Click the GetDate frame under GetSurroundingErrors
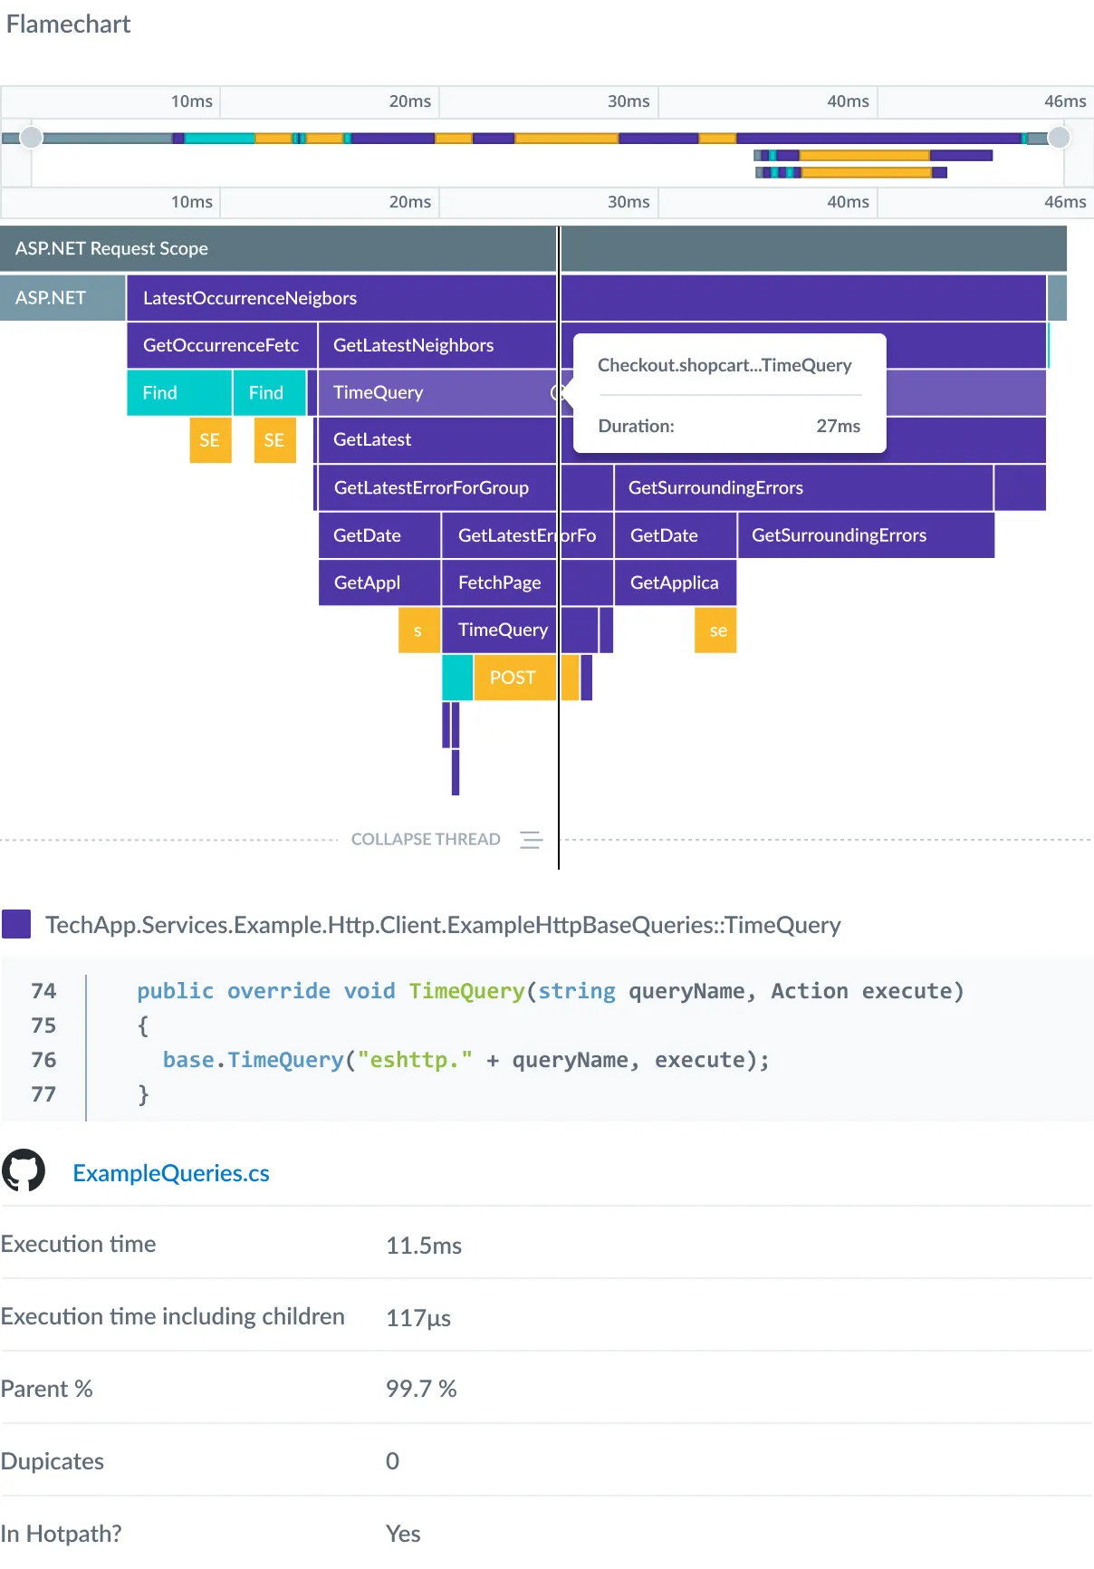Image resolution: width=1094 pixels, height=1569 pixels. tap(675, 535)
